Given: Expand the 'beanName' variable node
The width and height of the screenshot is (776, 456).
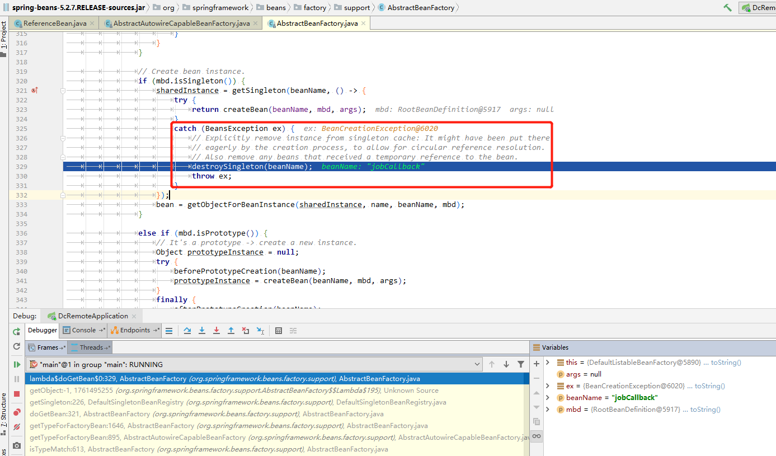Looking at the screenshot, I should [x=548, y=398].
